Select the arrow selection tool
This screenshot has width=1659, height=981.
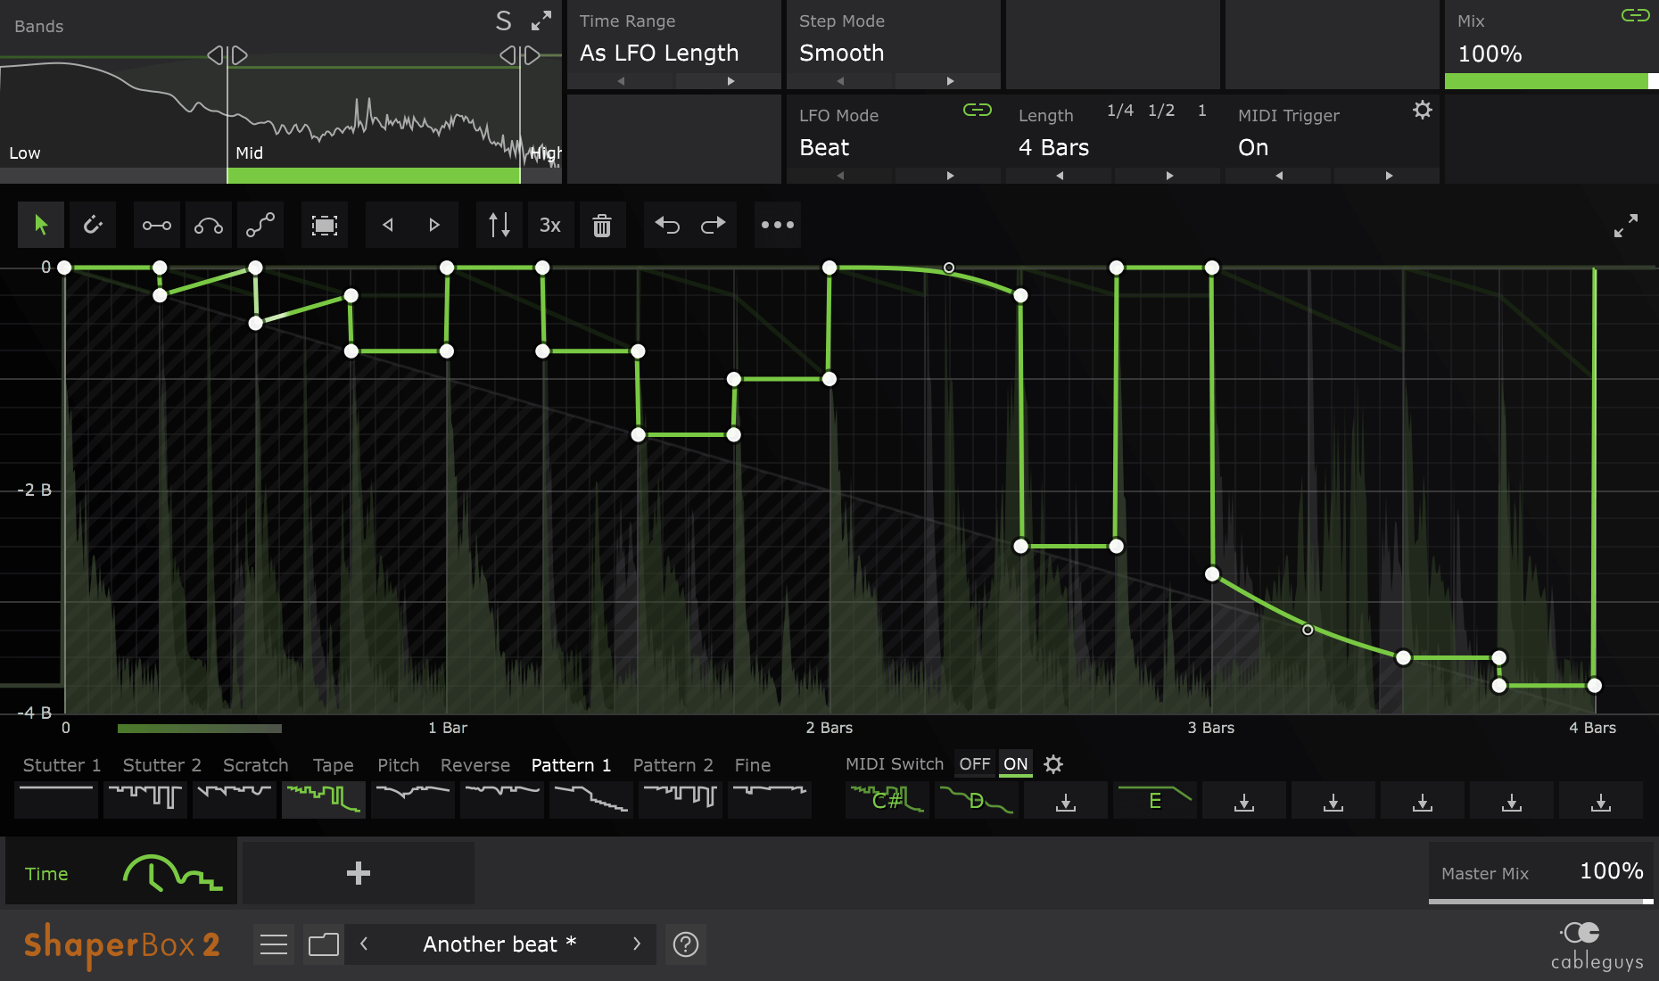(40, 225)
